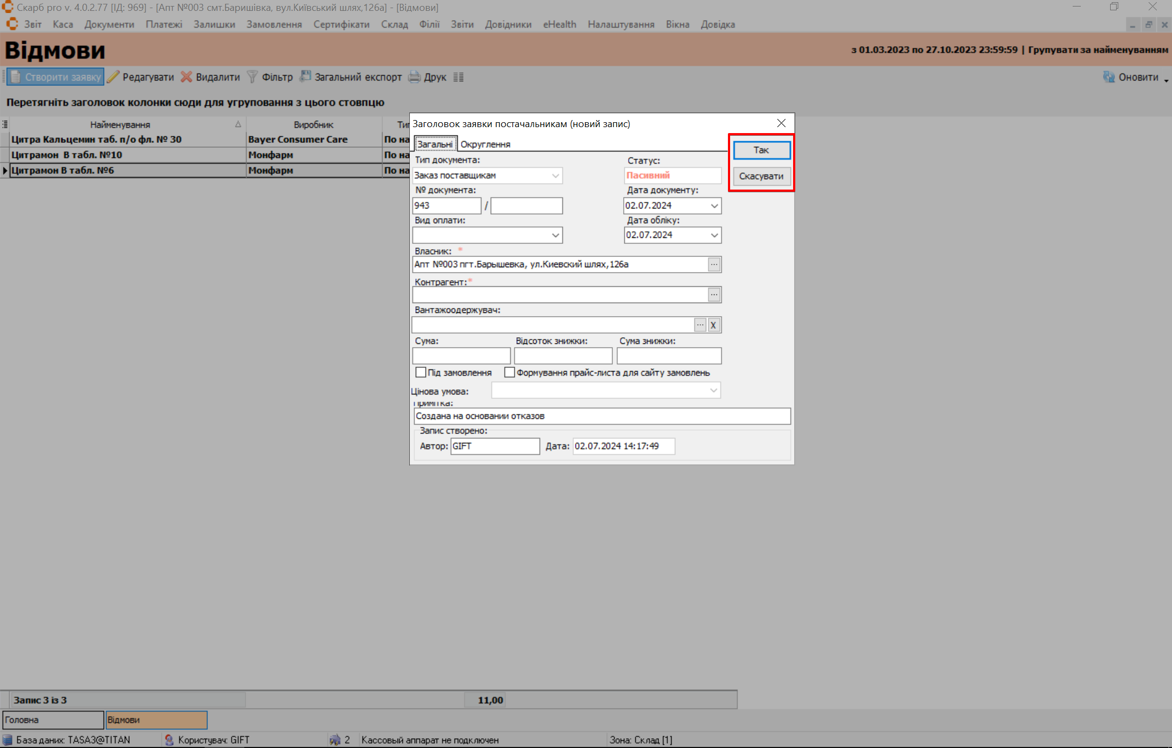Image resolution: width=1172 pixels, height=748 pixels.
Task: Enable the Під замовлення checkbox
Action: point(421,373)
